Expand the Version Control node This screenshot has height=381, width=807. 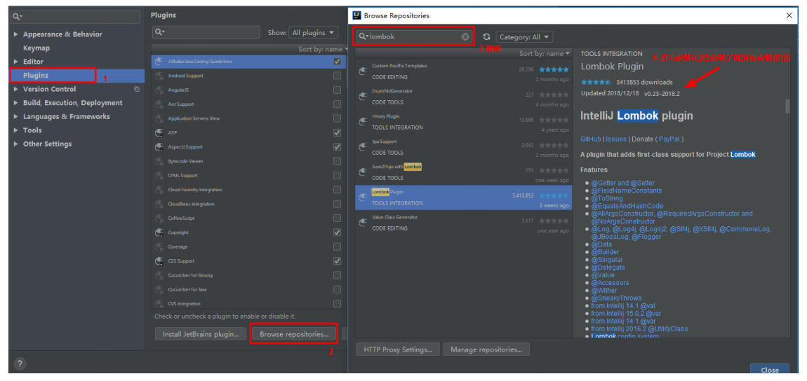click(16, 90)
